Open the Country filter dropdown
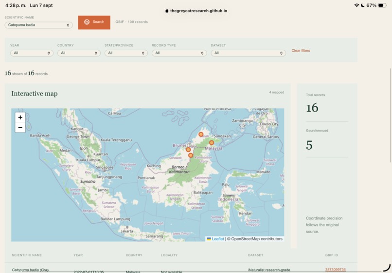392x273 pixels. pos(79,53)
